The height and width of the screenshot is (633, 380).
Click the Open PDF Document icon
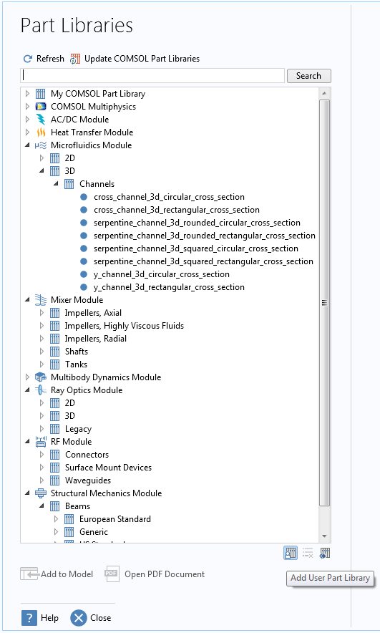click(112, 574)
